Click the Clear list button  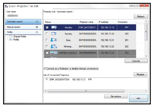136,61
